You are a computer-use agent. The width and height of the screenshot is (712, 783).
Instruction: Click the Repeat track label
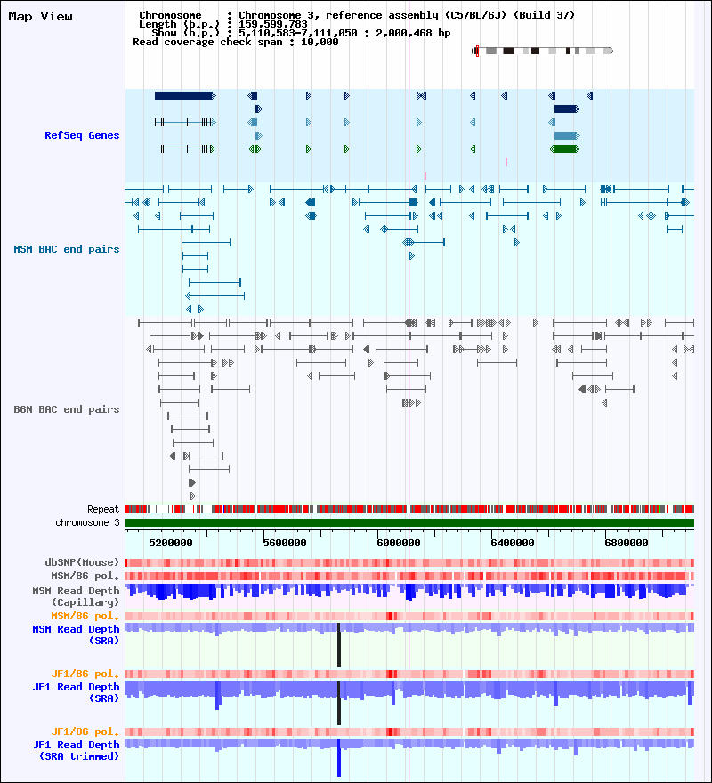coord(103,509)
